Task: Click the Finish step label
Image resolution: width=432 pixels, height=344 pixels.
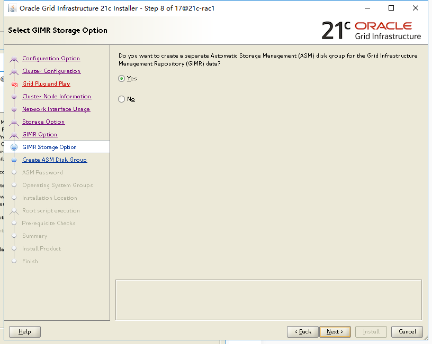Action: [x=30, y=261]
